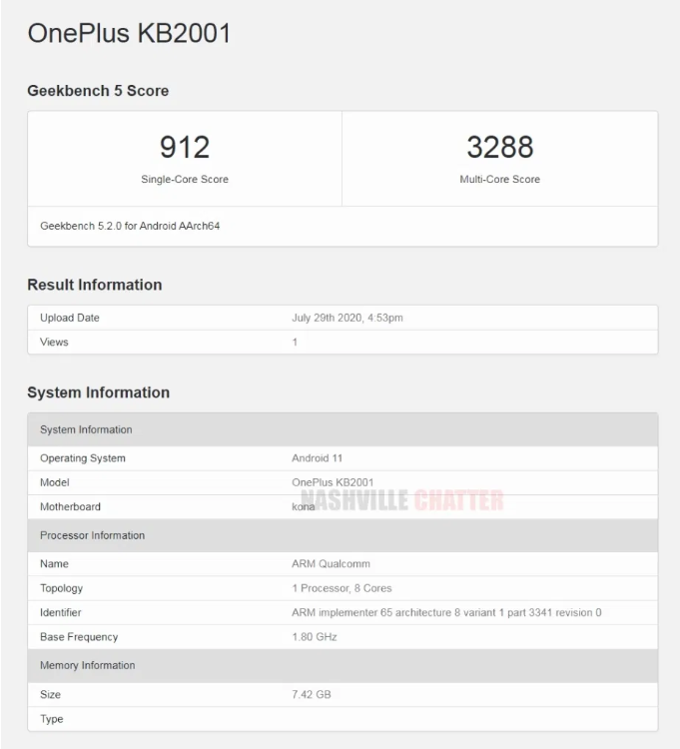Click the Views count value 1
This screenshot has width=680, height=749.
[x=295, y=342]
